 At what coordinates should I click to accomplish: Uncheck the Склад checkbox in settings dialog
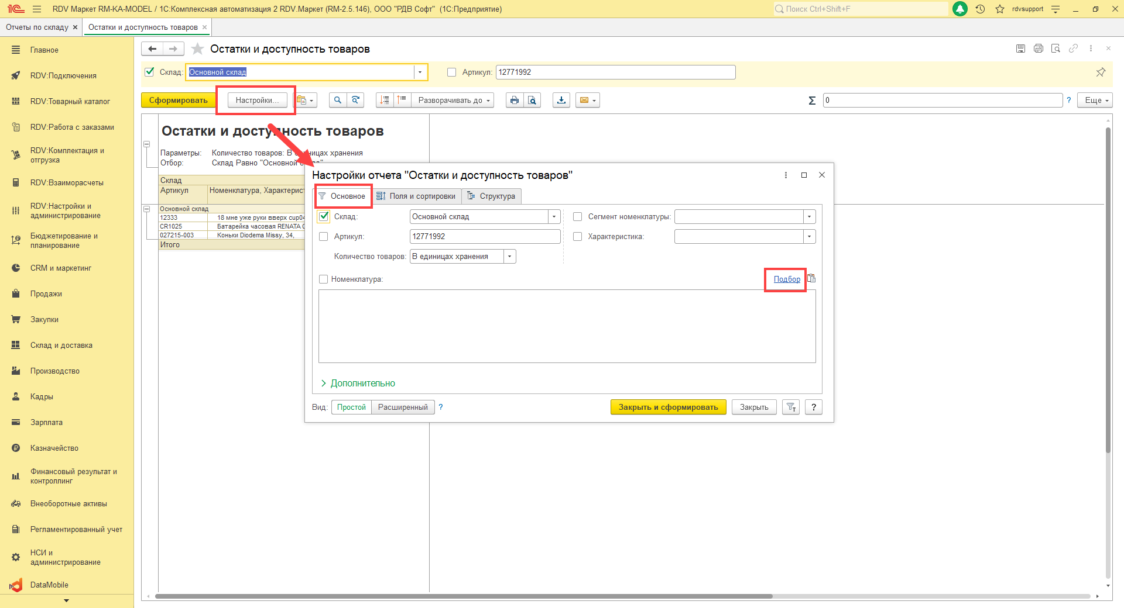(324, 217)
